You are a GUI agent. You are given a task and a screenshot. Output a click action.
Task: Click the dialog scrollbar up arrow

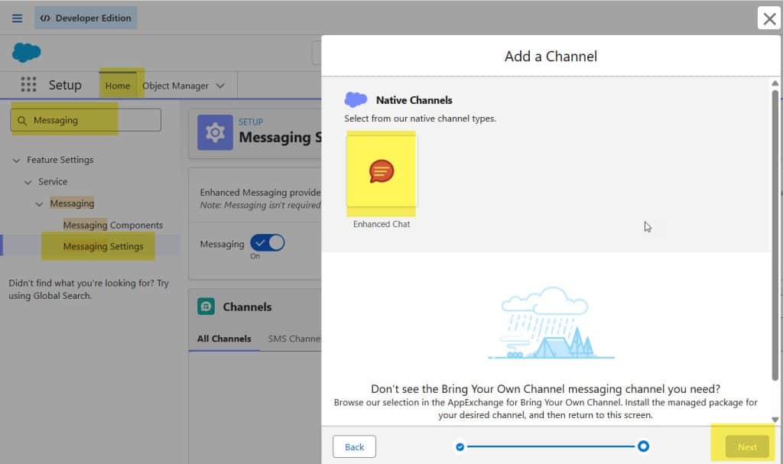[x=775, y=83]
